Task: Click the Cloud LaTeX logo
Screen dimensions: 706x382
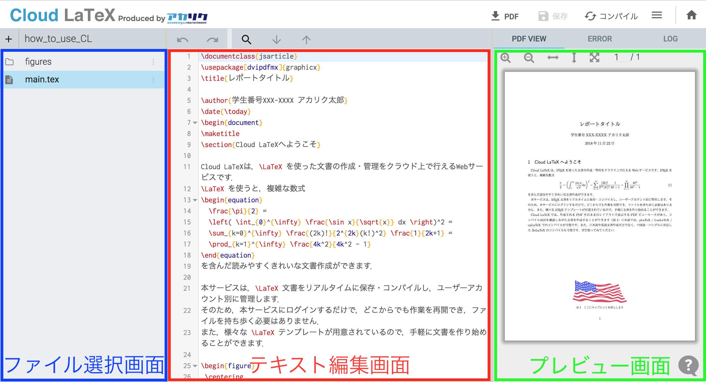Action: click(62, 15)
